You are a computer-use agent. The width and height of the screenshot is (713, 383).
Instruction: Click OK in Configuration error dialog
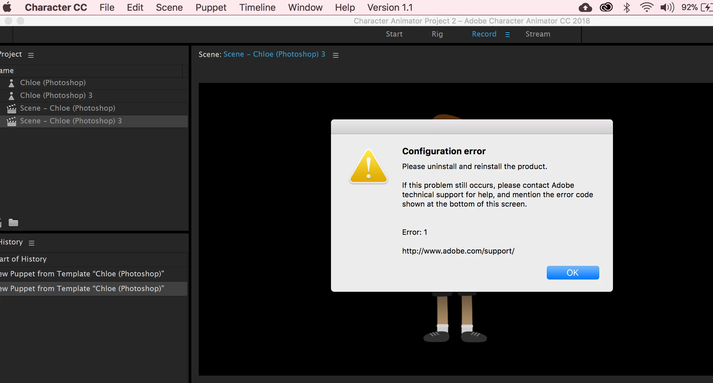pyautogui.click(x=573, y=273)
